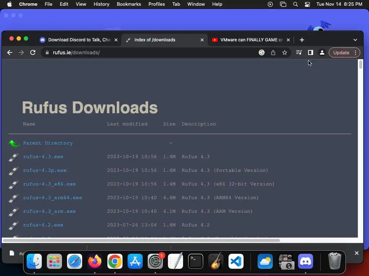Click the vertical page scrollbar
This screenshot has width=369, height=276.
tap(360, 65)
